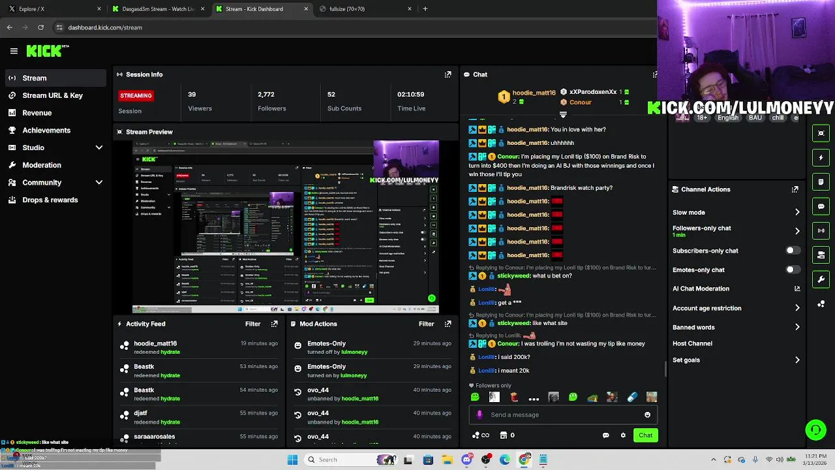Screen dimensions: 835x470
Task: Click the wrench icon in right rail
Action: click(821, 279)
